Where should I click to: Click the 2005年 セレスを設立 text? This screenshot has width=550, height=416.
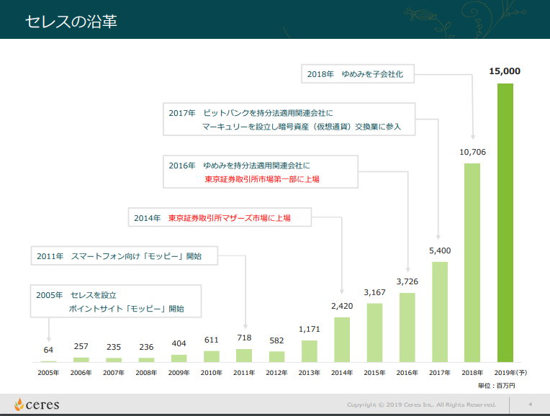(x=76, y=295)
